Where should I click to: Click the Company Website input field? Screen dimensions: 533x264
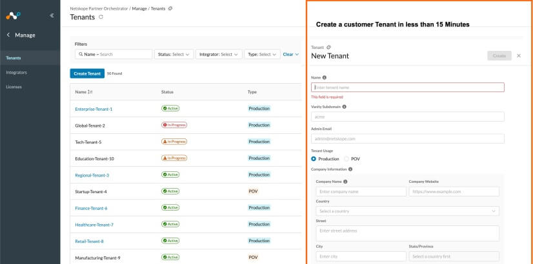[x=454, y=191]
